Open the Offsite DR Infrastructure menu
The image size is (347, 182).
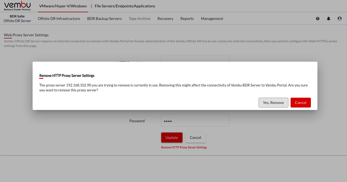59,19
